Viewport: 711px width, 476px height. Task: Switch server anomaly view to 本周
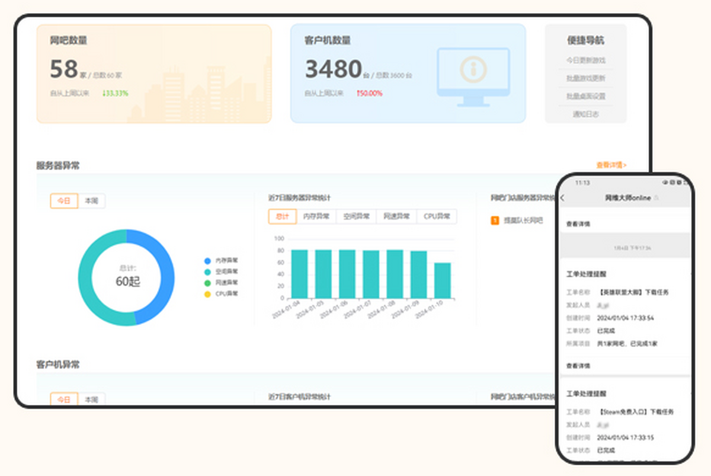[91, 201]
